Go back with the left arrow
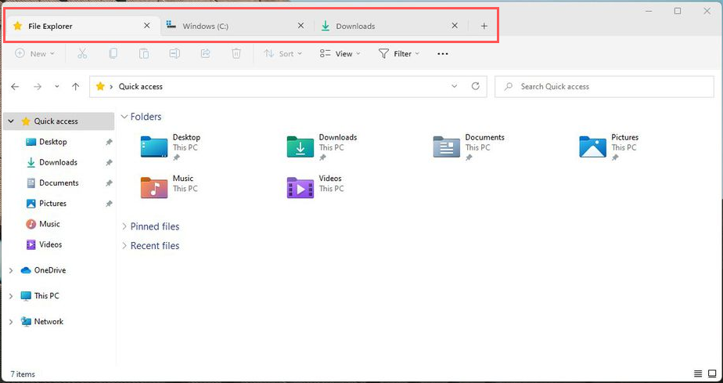 (x=15, y=86)
